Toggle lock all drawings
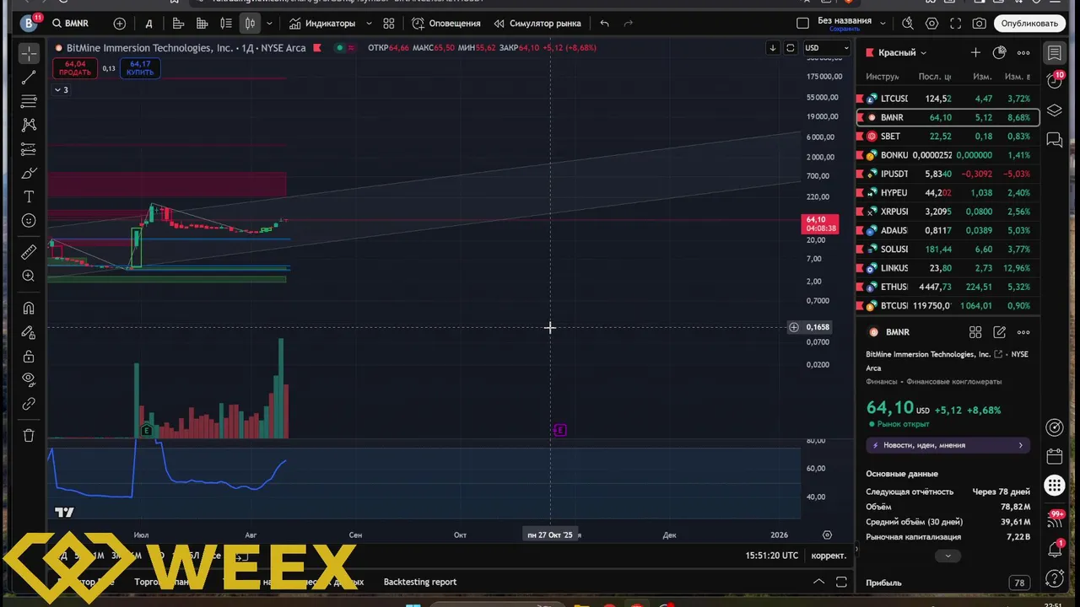The width and height of the screenshot is (1080, 607). 29,356
